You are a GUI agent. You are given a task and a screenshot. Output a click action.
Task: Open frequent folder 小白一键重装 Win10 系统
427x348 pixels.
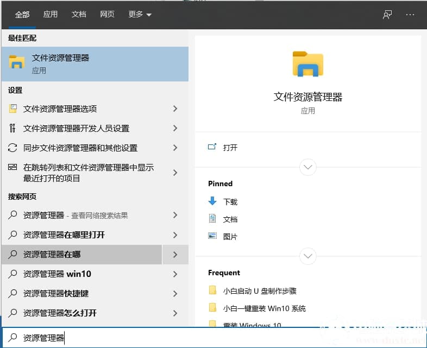[264, 308]
